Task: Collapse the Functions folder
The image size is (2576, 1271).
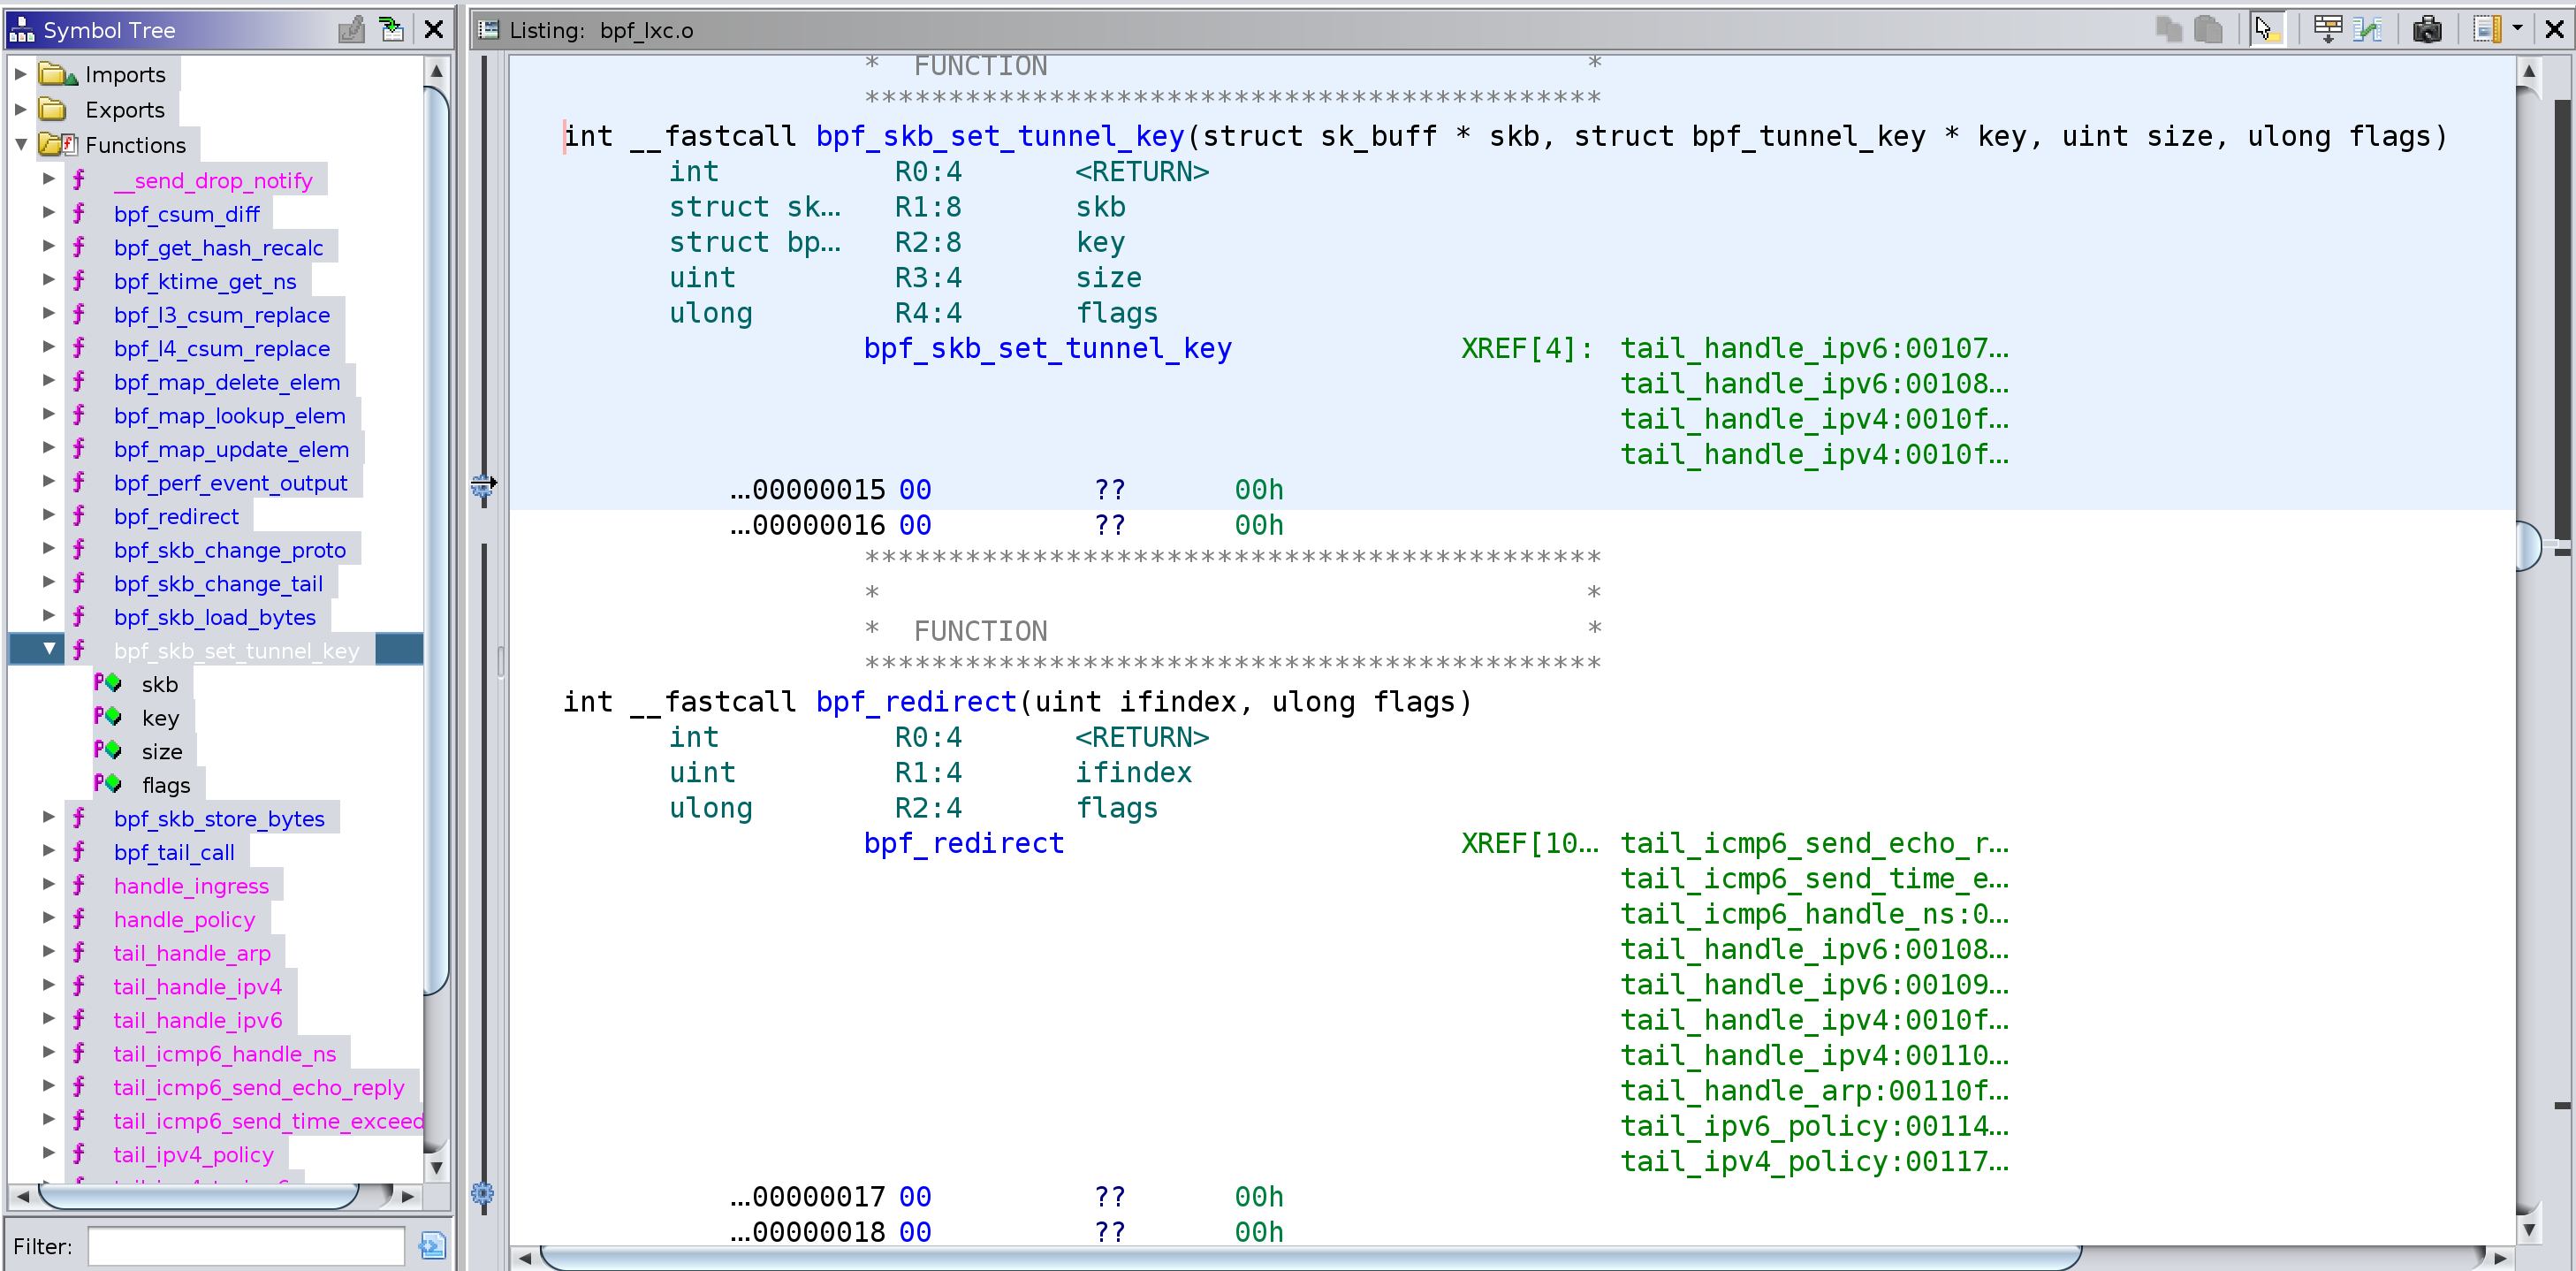Action: tap(20, 145)
